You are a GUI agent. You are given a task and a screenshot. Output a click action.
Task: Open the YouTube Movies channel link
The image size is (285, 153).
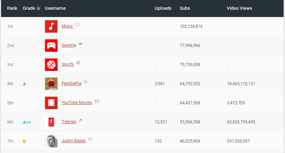77,103
